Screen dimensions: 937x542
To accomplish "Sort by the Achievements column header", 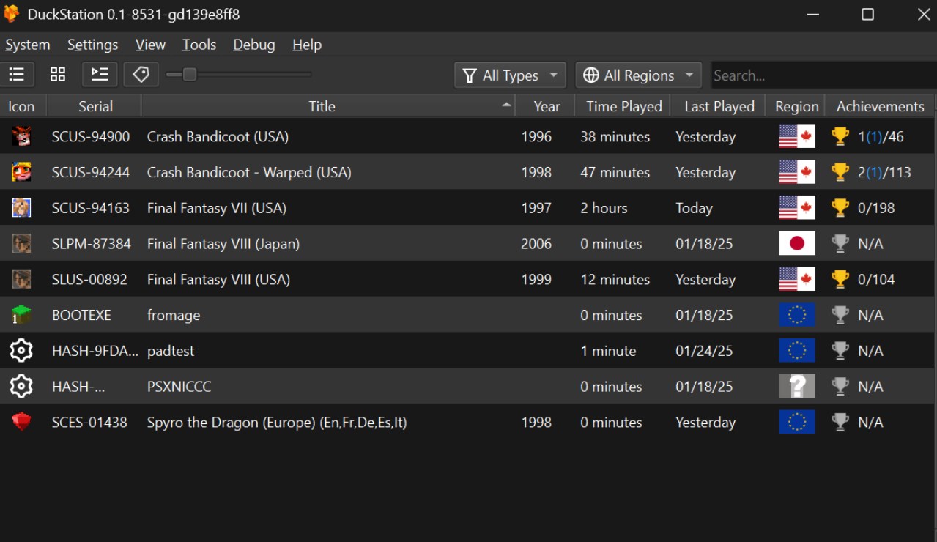I will coord(880,106).
